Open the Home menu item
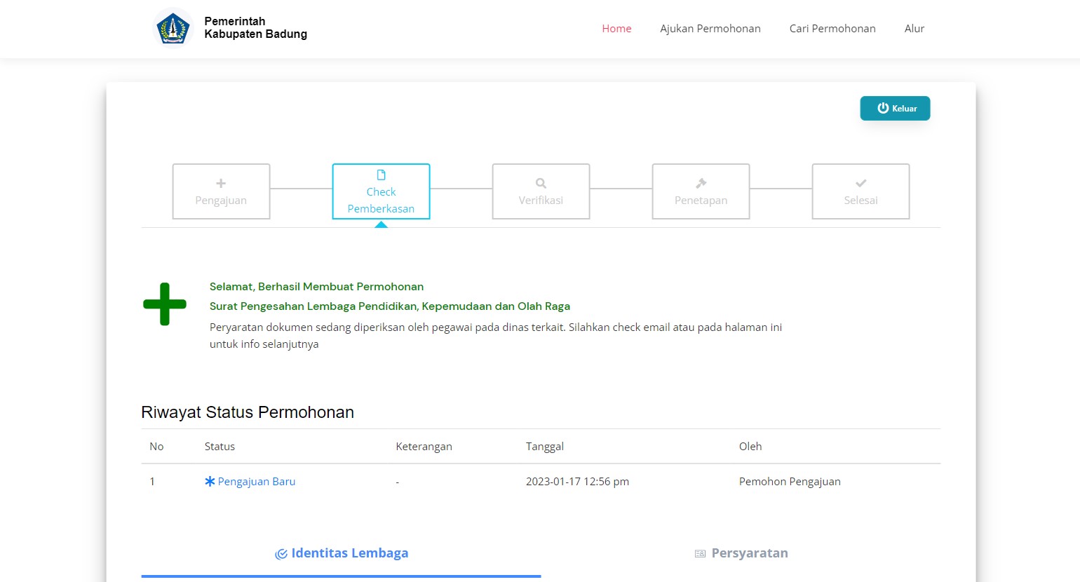The height and width of the screenshot is (582, 1080). pos(616,29)
